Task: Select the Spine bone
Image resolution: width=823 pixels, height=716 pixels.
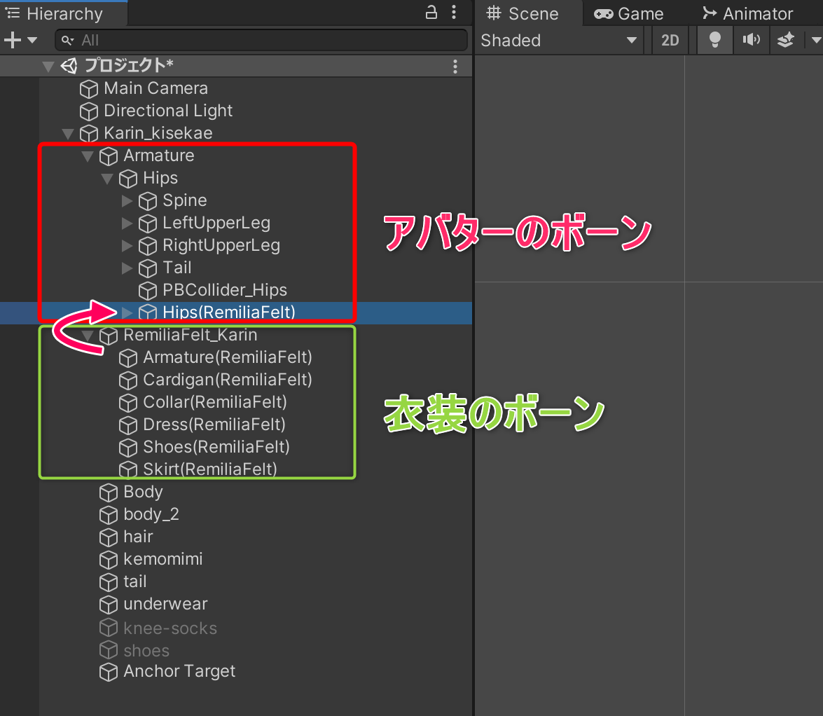Action: pos(185,200)
